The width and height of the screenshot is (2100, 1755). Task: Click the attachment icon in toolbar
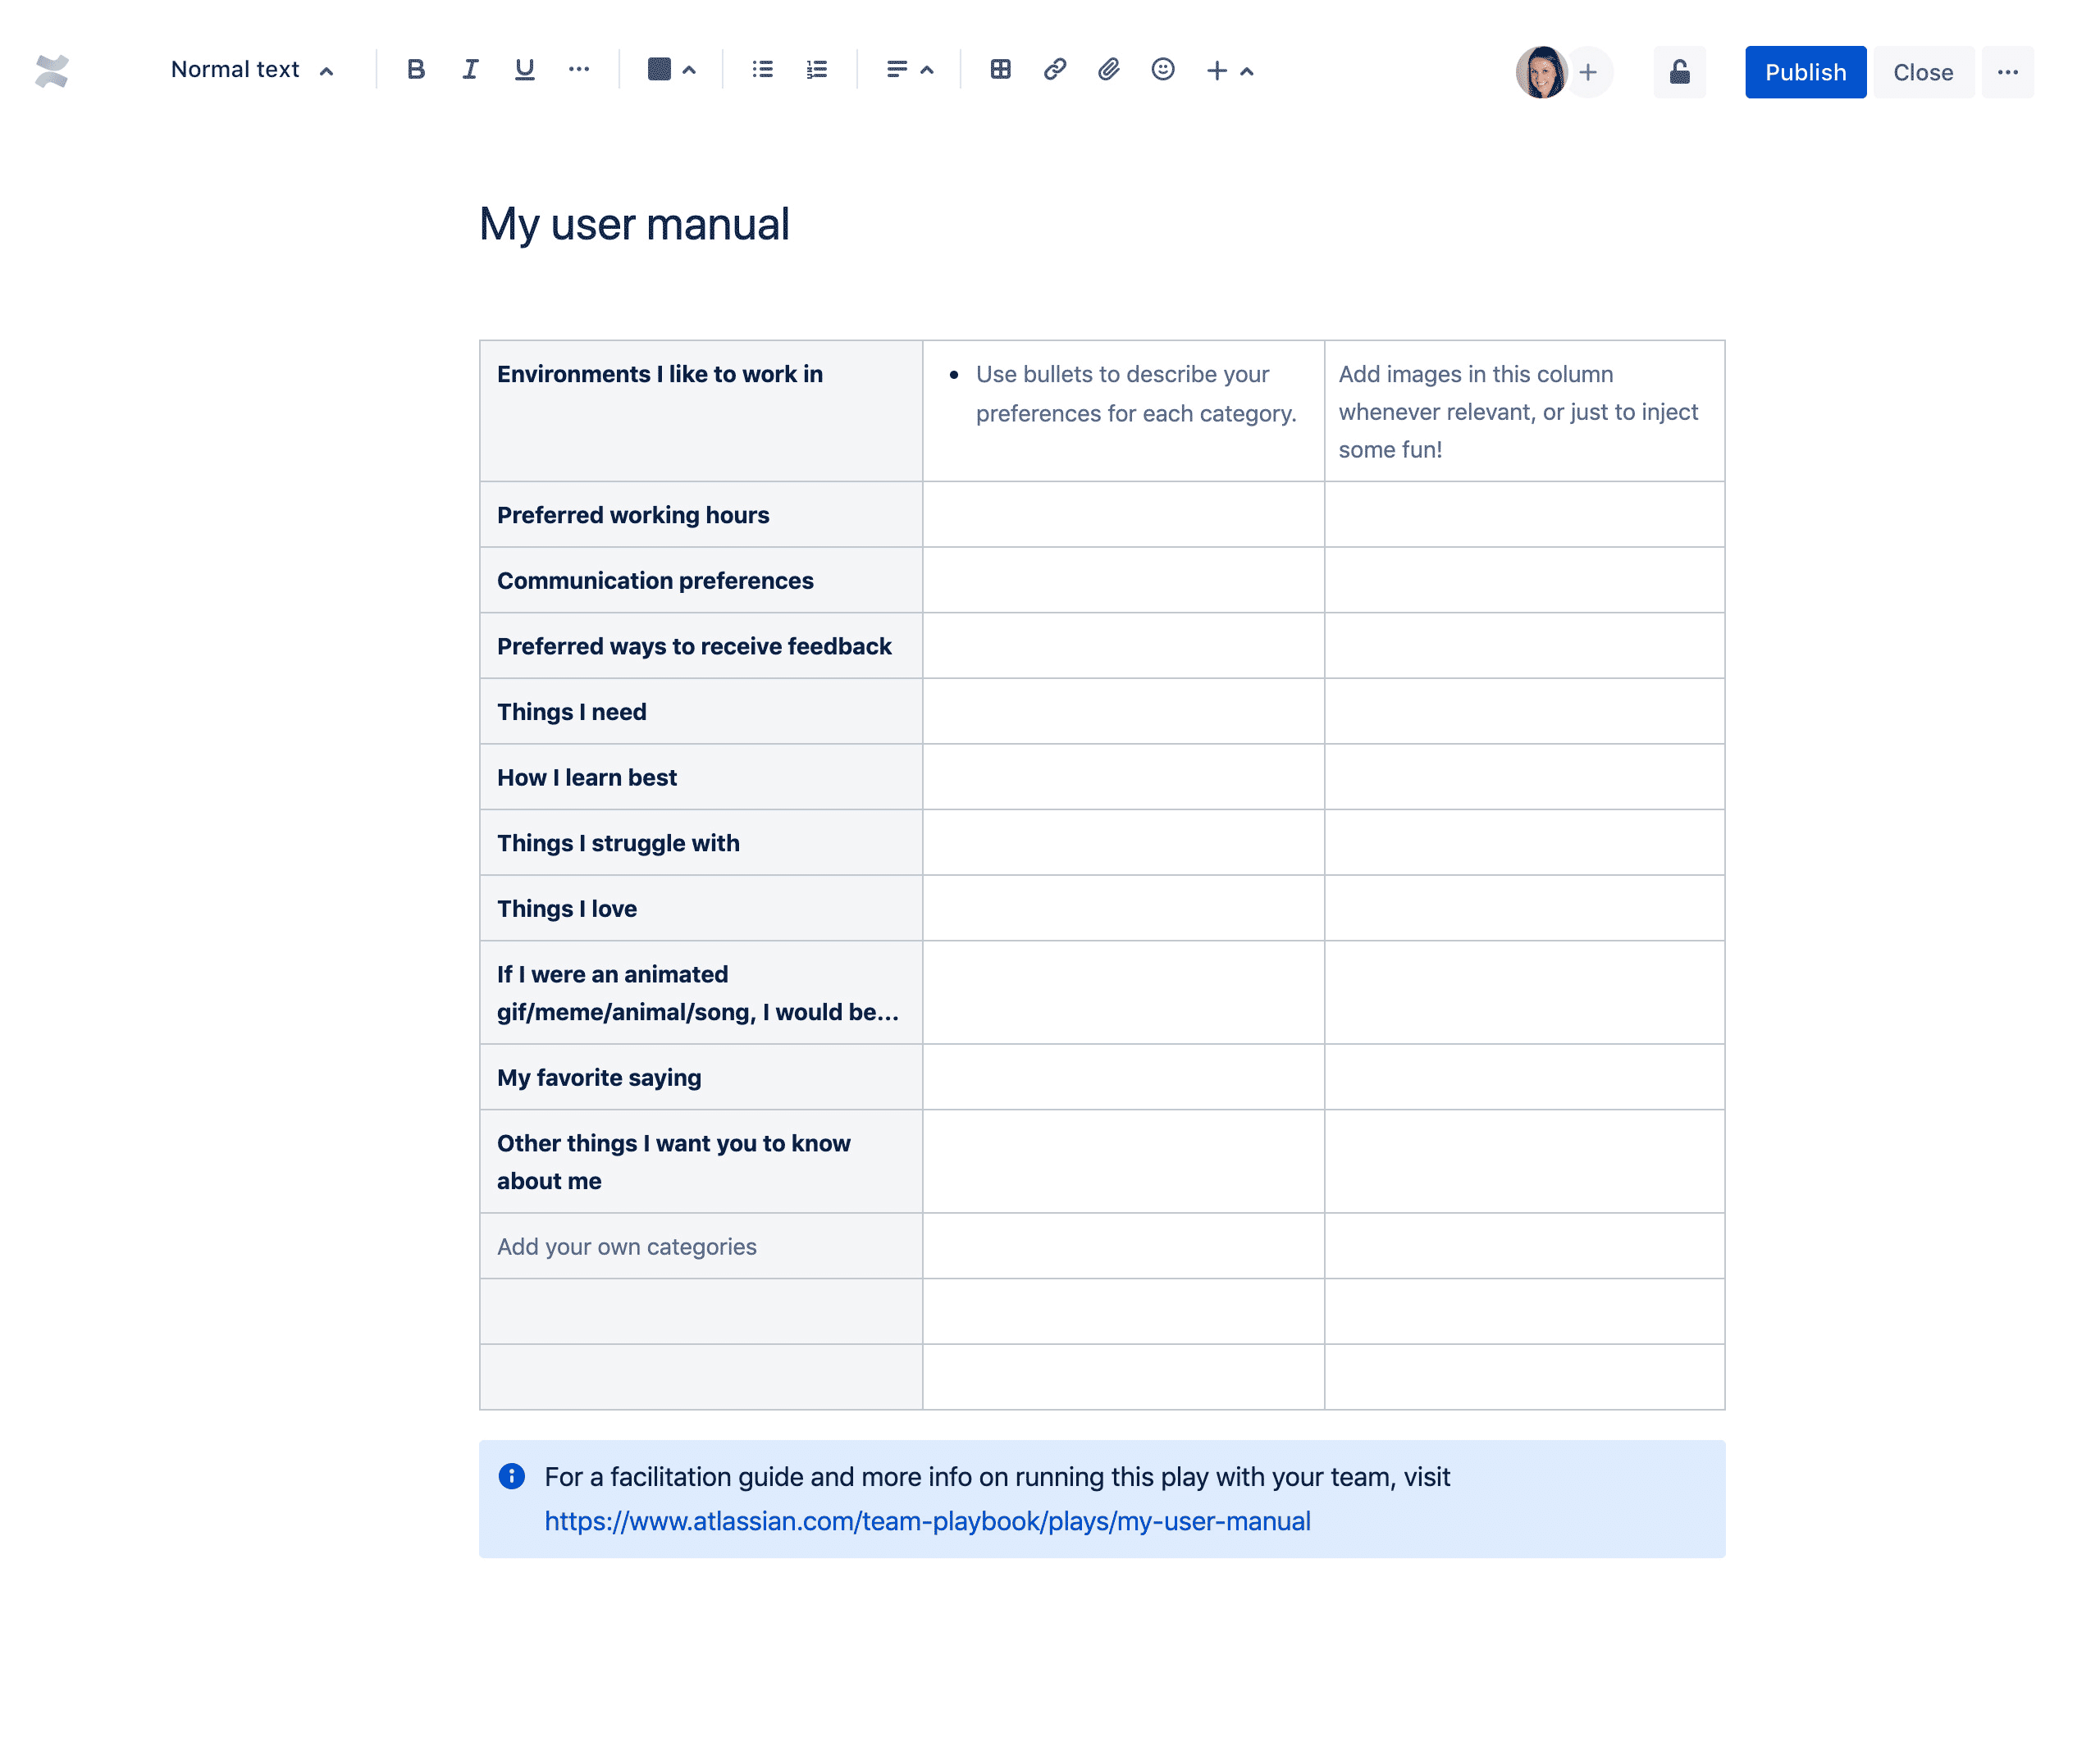[x=1107, y=70]
